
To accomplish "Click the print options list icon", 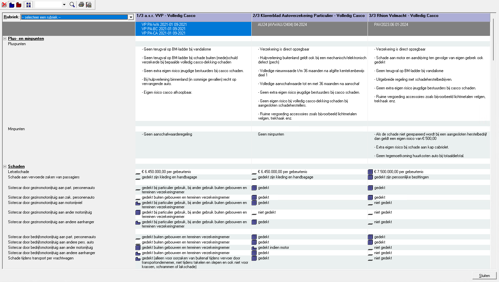I will coord(89,5).
